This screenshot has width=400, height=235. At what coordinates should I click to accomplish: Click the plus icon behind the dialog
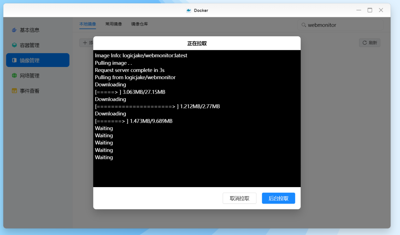click(x=86, y=43)
